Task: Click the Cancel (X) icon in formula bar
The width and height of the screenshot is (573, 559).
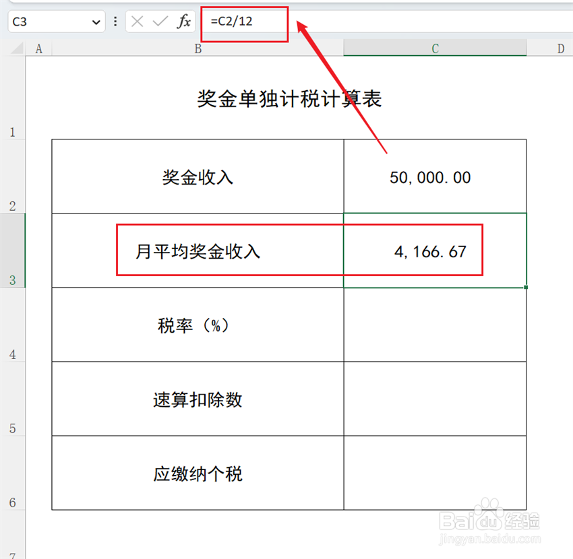Action: coord(138,21)
